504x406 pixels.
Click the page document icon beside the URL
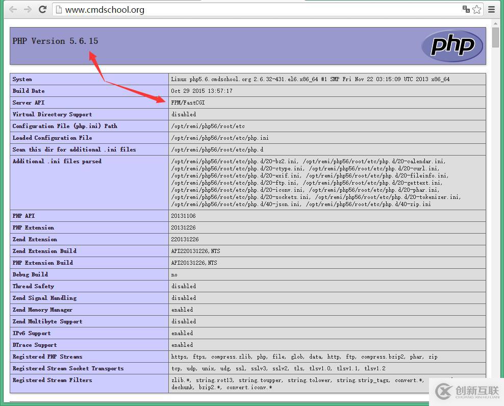pos(60,9)
